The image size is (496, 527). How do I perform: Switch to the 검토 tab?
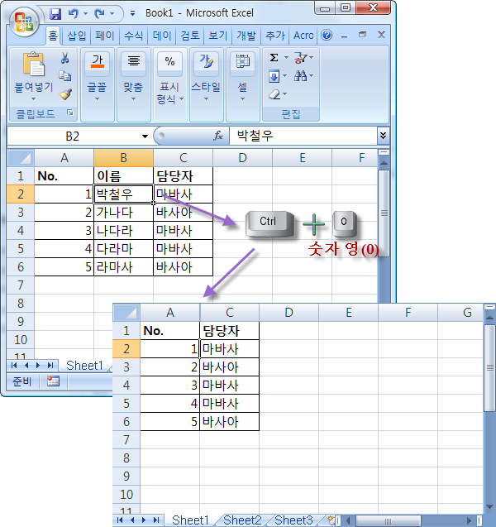pyautogui.click(x=190, y=36)
